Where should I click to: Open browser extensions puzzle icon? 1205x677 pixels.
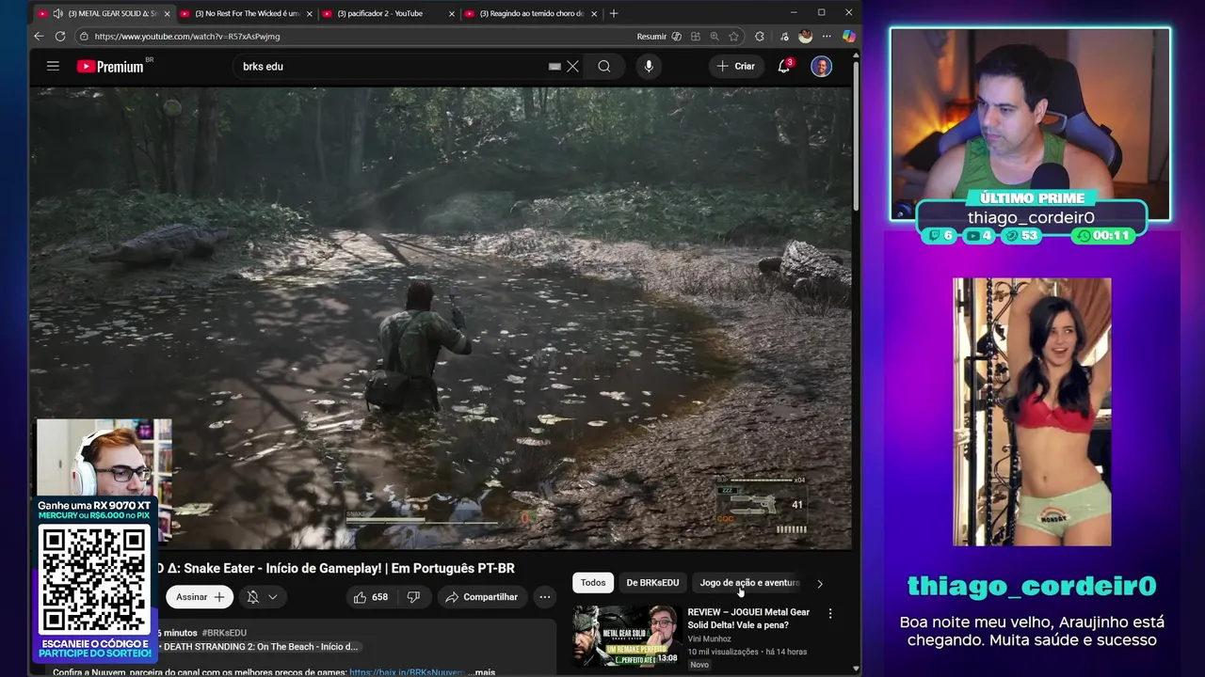tap(760, 36)
